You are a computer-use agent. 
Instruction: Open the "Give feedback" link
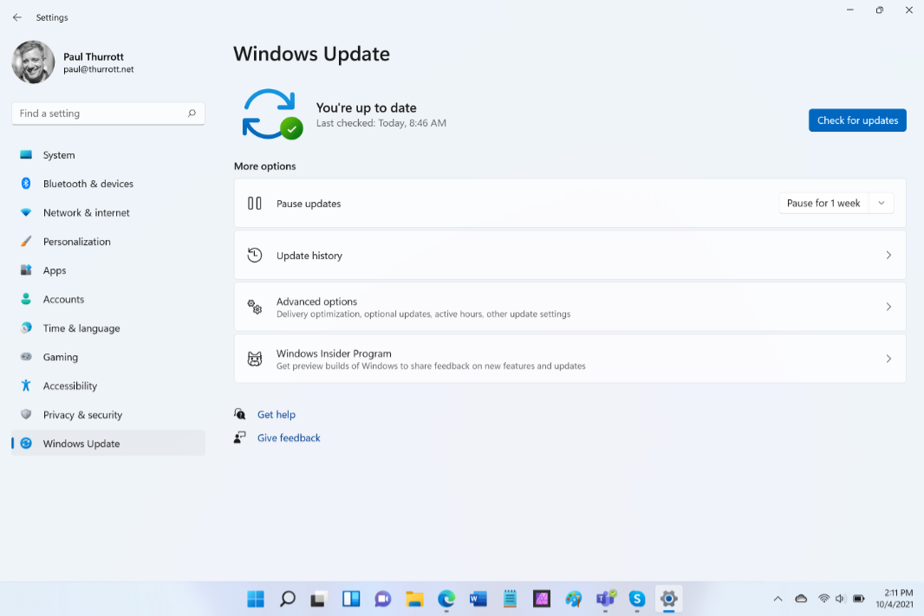(x=289, y=438)
